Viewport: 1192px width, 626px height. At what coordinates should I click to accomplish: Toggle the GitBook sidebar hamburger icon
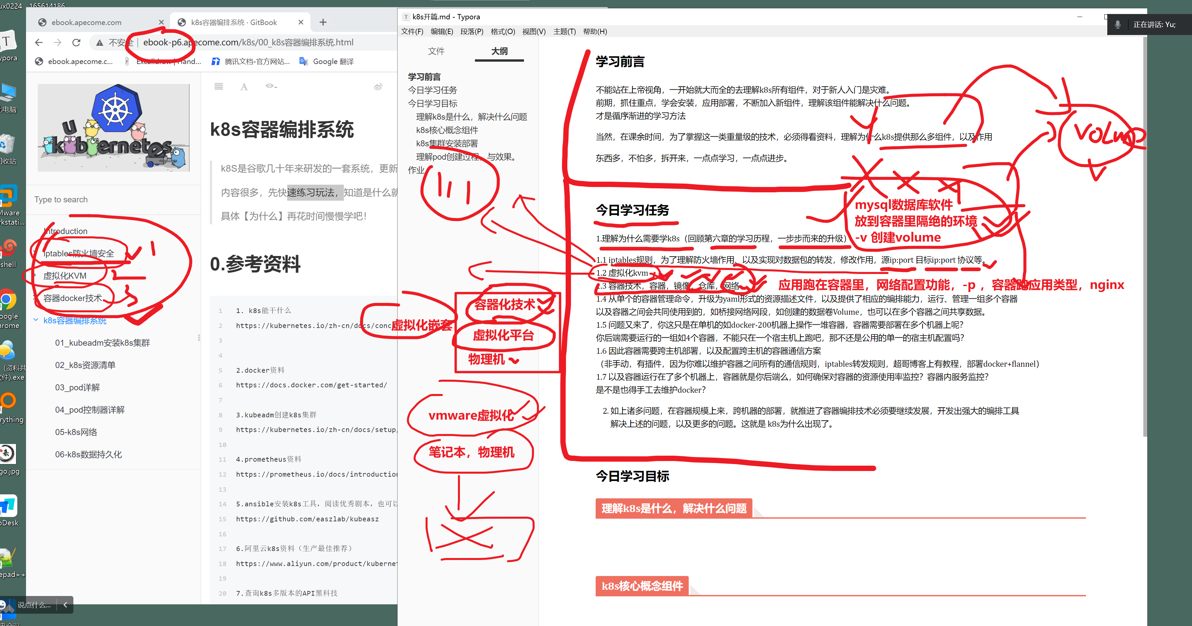pos(219,86)
